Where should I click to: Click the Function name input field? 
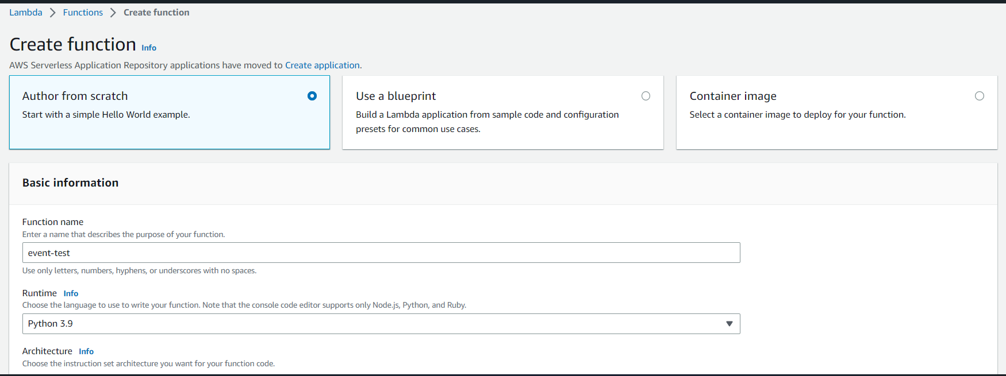tap(381, 253)
